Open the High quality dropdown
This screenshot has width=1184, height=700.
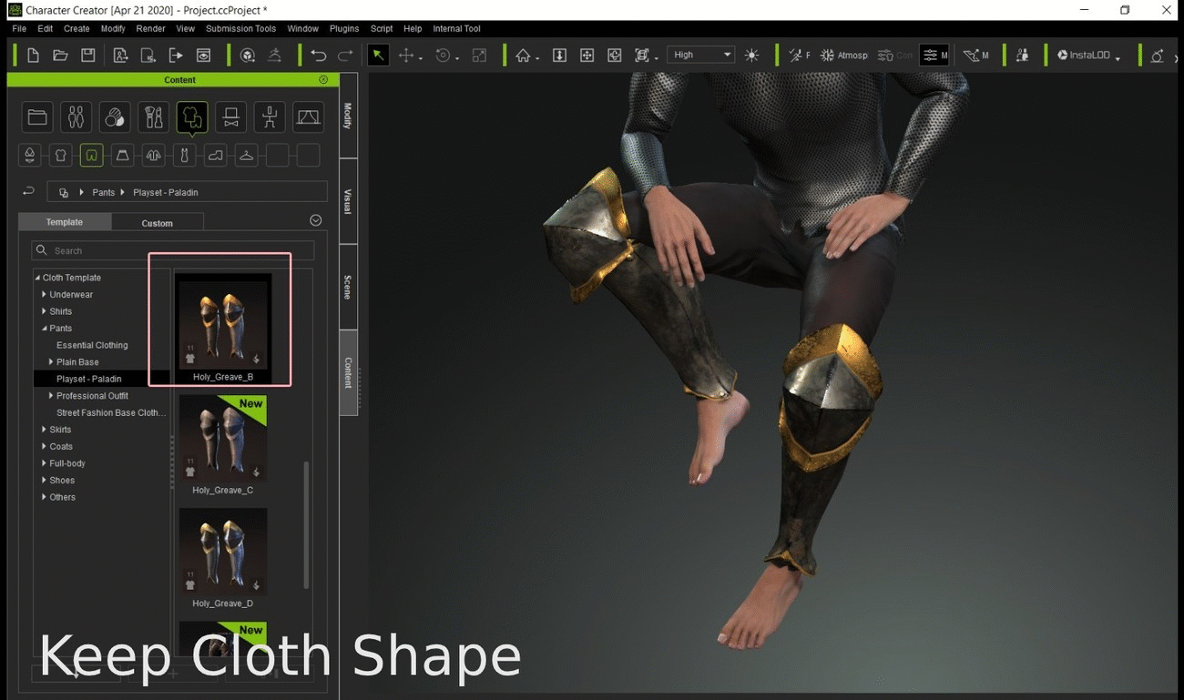[700, 55]
